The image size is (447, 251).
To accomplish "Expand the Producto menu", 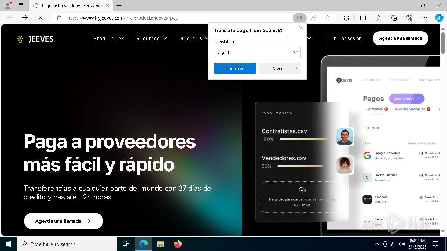I will (x=109, y=38).
